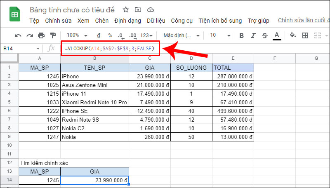The width and height of the screenshot is (330, 188).
Task: Click the Undo arrow in toolbar
Action: coord(18,35)
